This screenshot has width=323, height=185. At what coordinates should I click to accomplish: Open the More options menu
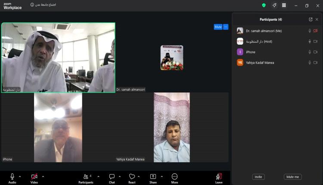[x=174, y=178]
